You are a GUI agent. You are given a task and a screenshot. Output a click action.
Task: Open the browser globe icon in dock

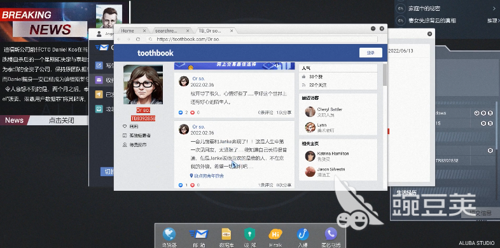tap(169, 234)
